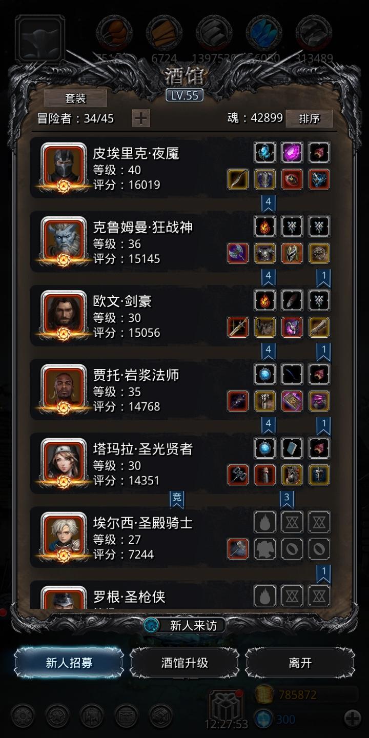369x738 pixels.
Task: Open 欧文·剑豪's sword weapon slot
Action: [238, 327]
